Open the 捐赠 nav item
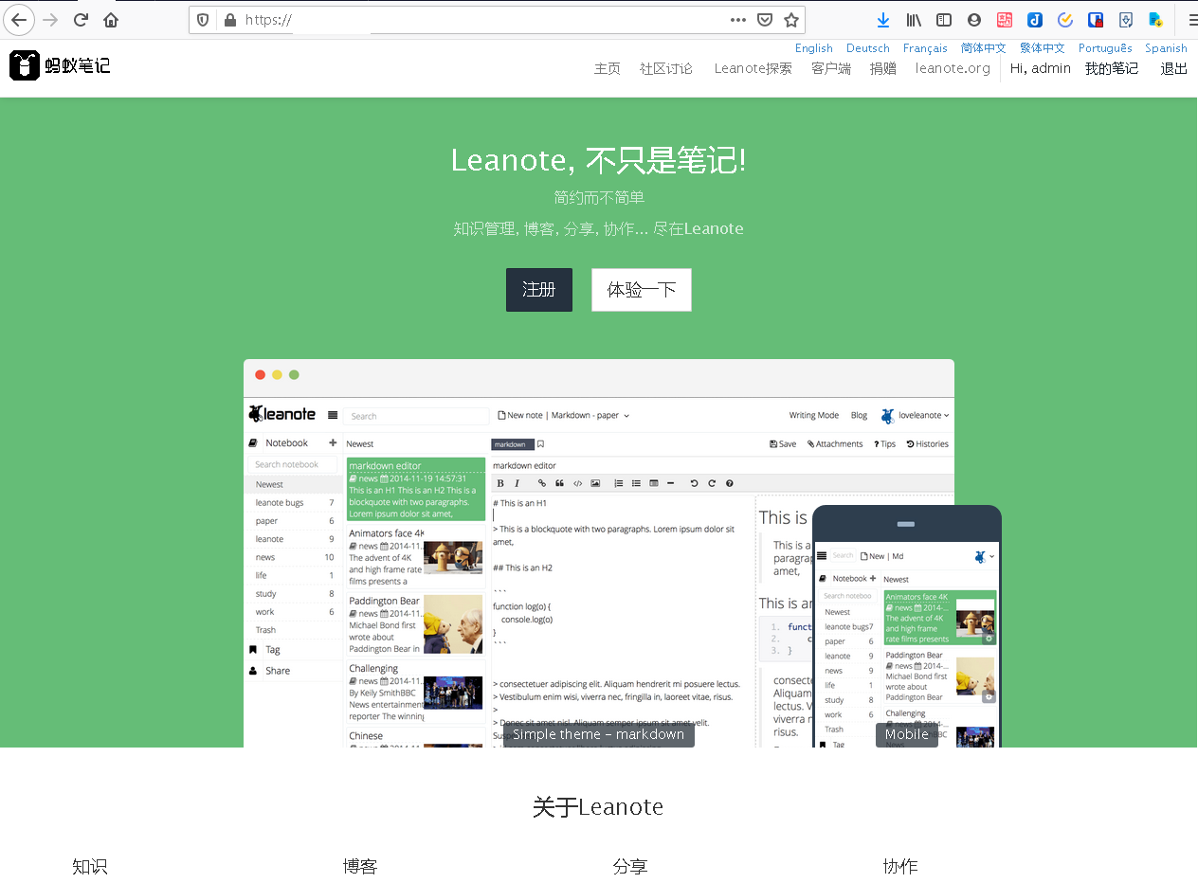This screenshot has height=883, width=1198. 883,69
